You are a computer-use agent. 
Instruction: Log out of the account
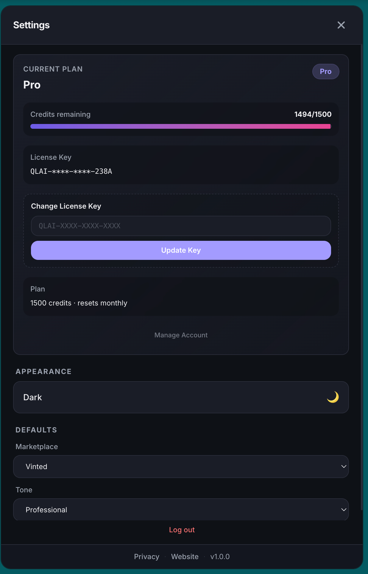[x=182, y=530]
